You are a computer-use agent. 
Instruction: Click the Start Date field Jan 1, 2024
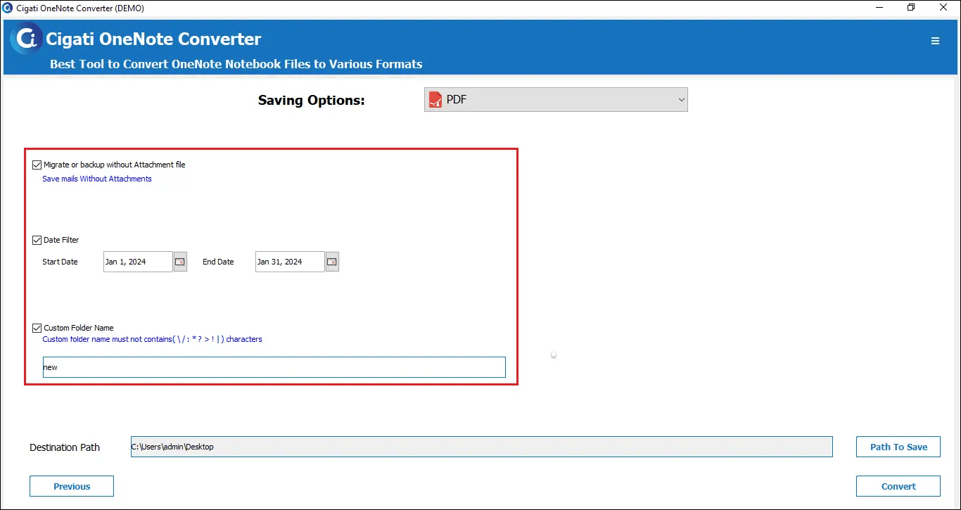pos(138,262)
